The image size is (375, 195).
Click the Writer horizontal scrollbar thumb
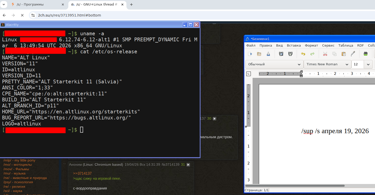click(x=295, y=186)
